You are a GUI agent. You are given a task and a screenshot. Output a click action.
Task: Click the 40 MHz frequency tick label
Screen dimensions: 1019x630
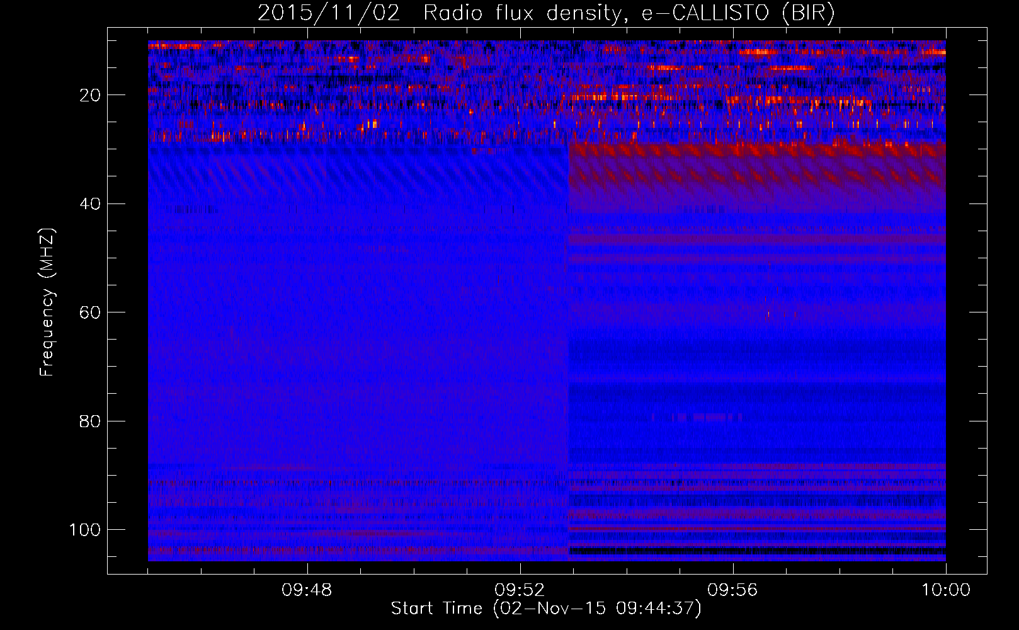[x=91, y=204]
